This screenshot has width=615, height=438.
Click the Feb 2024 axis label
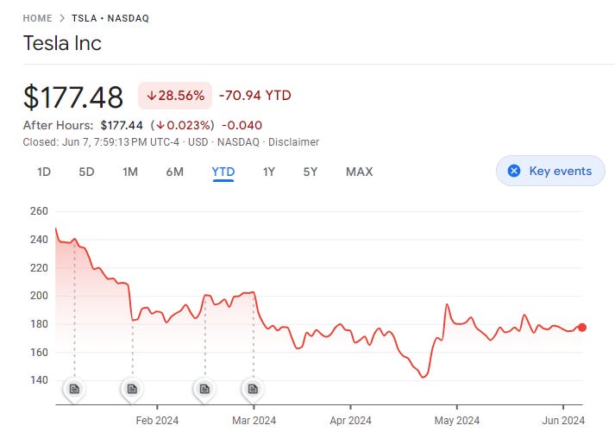[157, 421]
